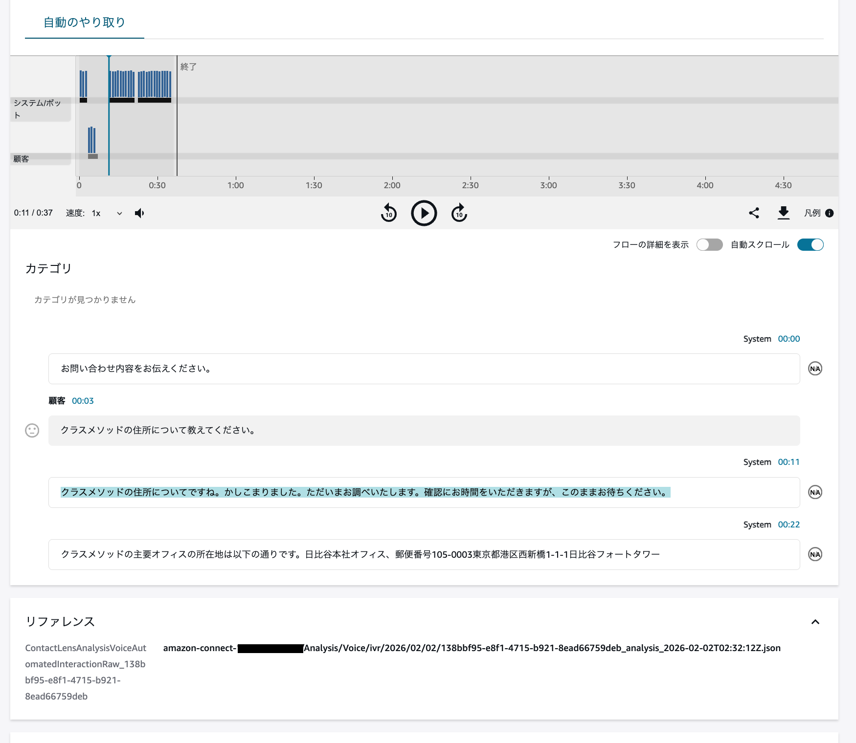The image size is (856, 743).
Task: Download the recording
Action: [x=784, y=213]
